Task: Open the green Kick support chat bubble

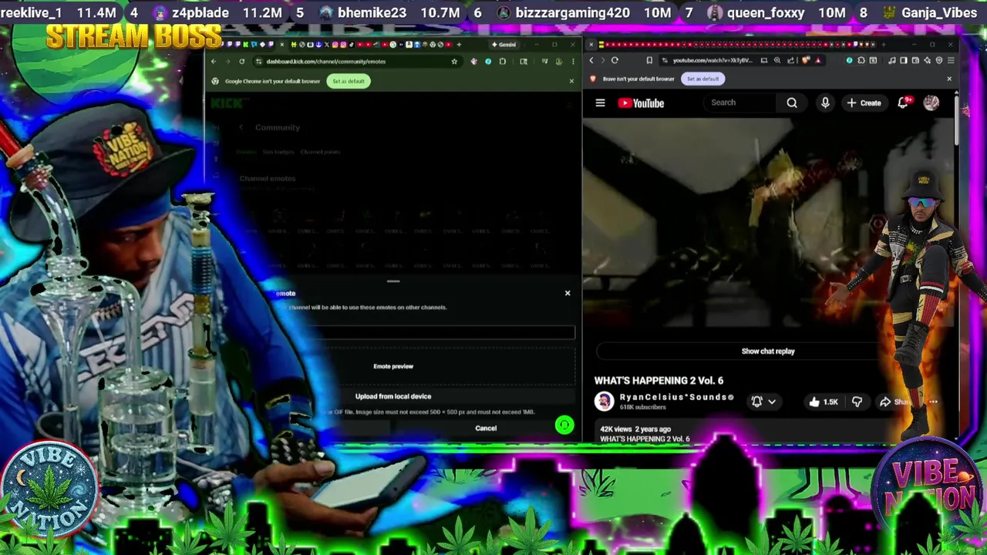Action: [x=564, y=425]
